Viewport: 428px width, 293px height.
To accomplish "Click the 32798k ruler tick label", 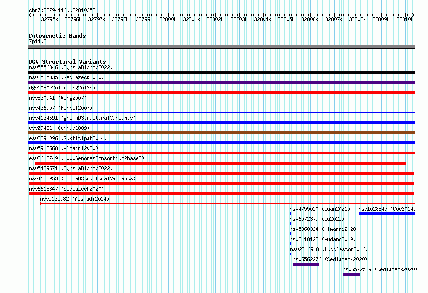I will 120,19.
